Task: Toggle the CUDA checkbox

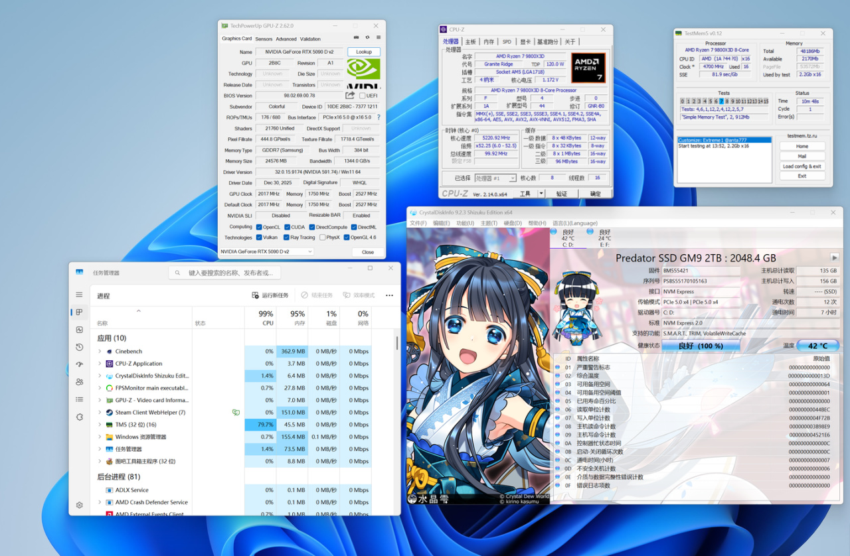Action: coord(286,227)
